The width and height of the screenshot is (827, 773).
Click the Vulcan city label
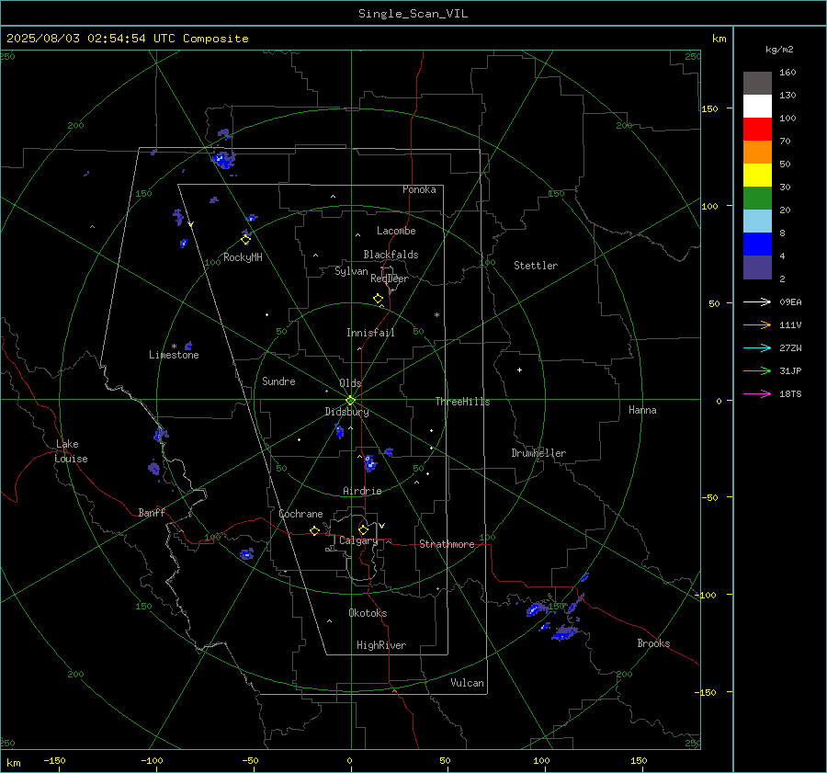[467, 683]
